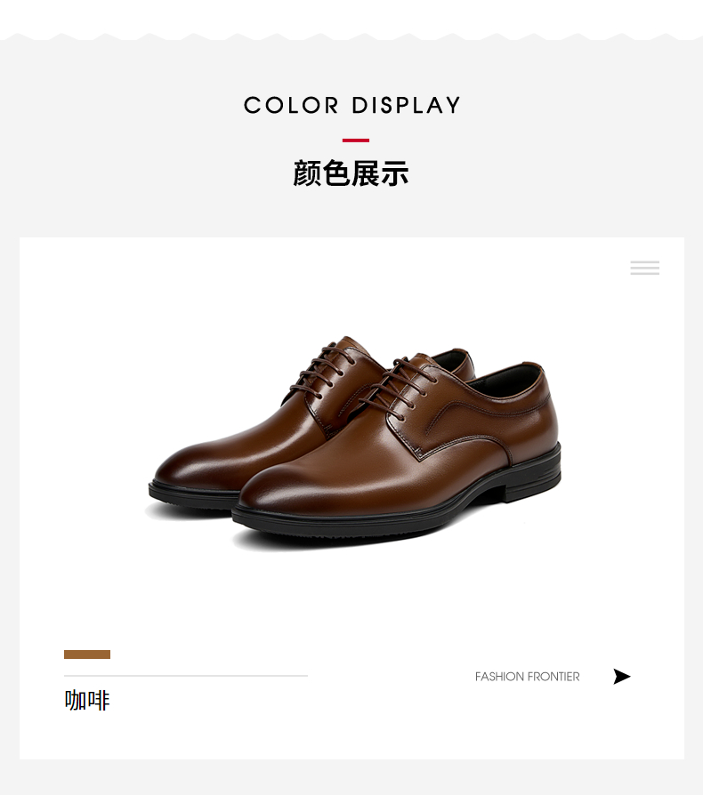Image resolution: width=703 pixels, height=795 pixels.
Task: Click the COLOR DISPLAY heading
Action: (x=352, y=105)
